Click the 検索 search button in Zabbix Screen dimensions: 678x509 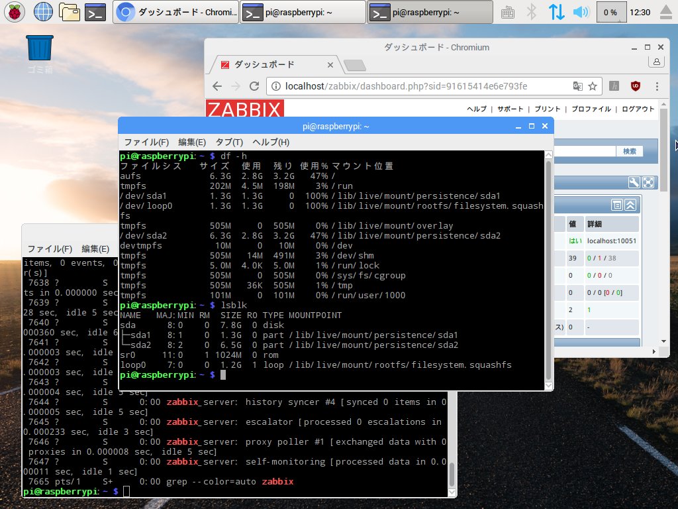630,151
